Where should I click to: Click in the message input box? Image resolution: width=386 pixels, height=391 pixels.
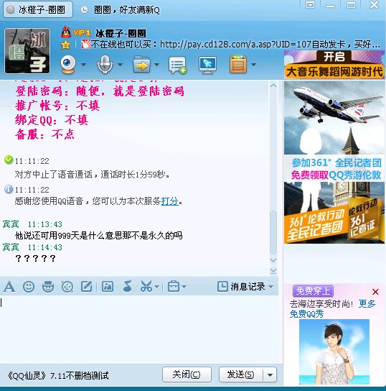(x=139, y=329)
